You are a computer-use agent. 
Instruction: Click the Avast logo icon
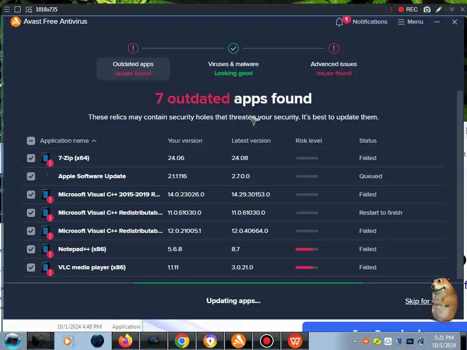point(16,21)
